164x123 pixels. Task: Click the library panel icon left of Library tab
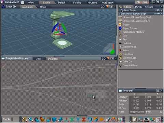(121, 7)
